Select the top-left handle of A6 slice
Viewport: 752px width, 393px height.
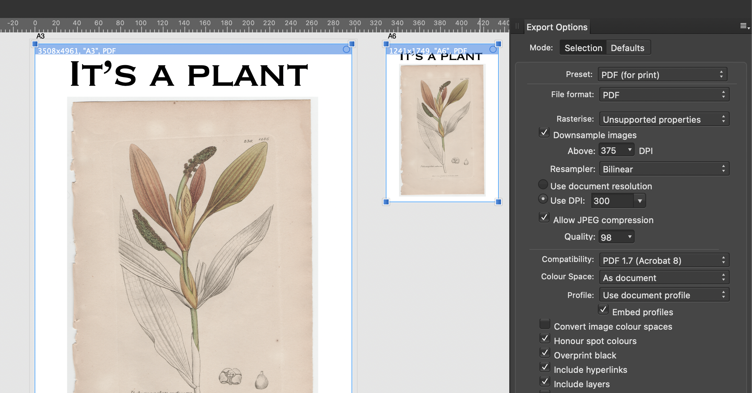tap(386, 44)
